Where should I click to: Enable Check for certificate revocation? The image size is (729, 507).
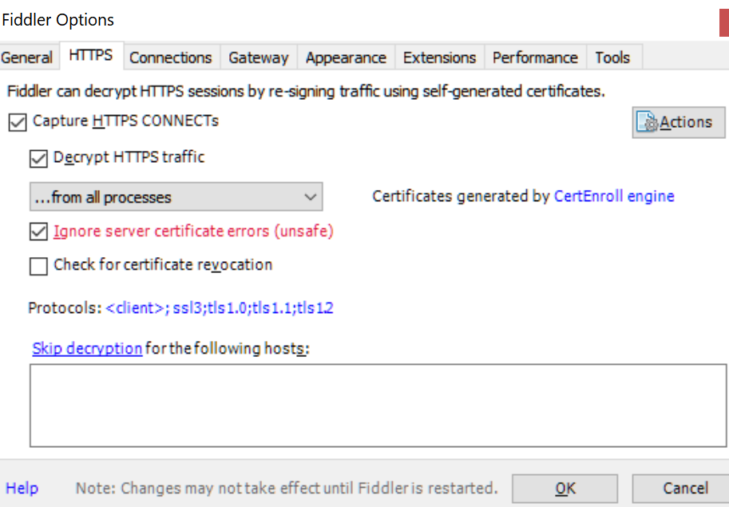click(38, 267)
